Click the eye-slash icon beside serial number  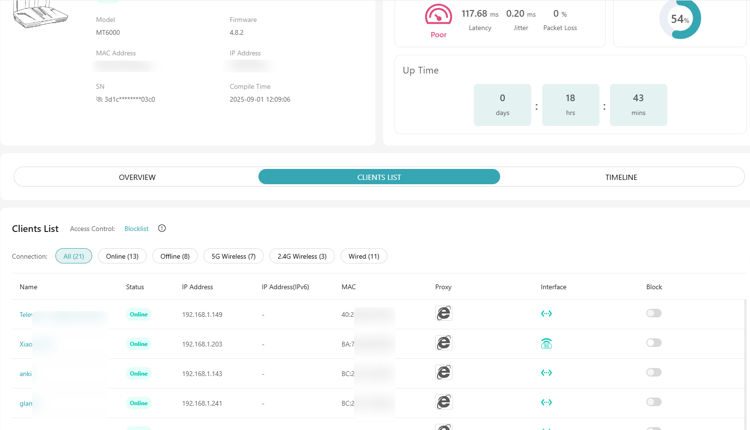coord(99,99)
